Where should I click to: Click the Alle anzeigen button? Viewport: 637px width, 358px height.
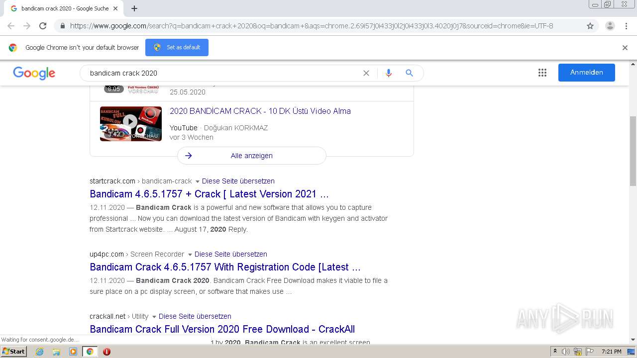tap(252, 156)
